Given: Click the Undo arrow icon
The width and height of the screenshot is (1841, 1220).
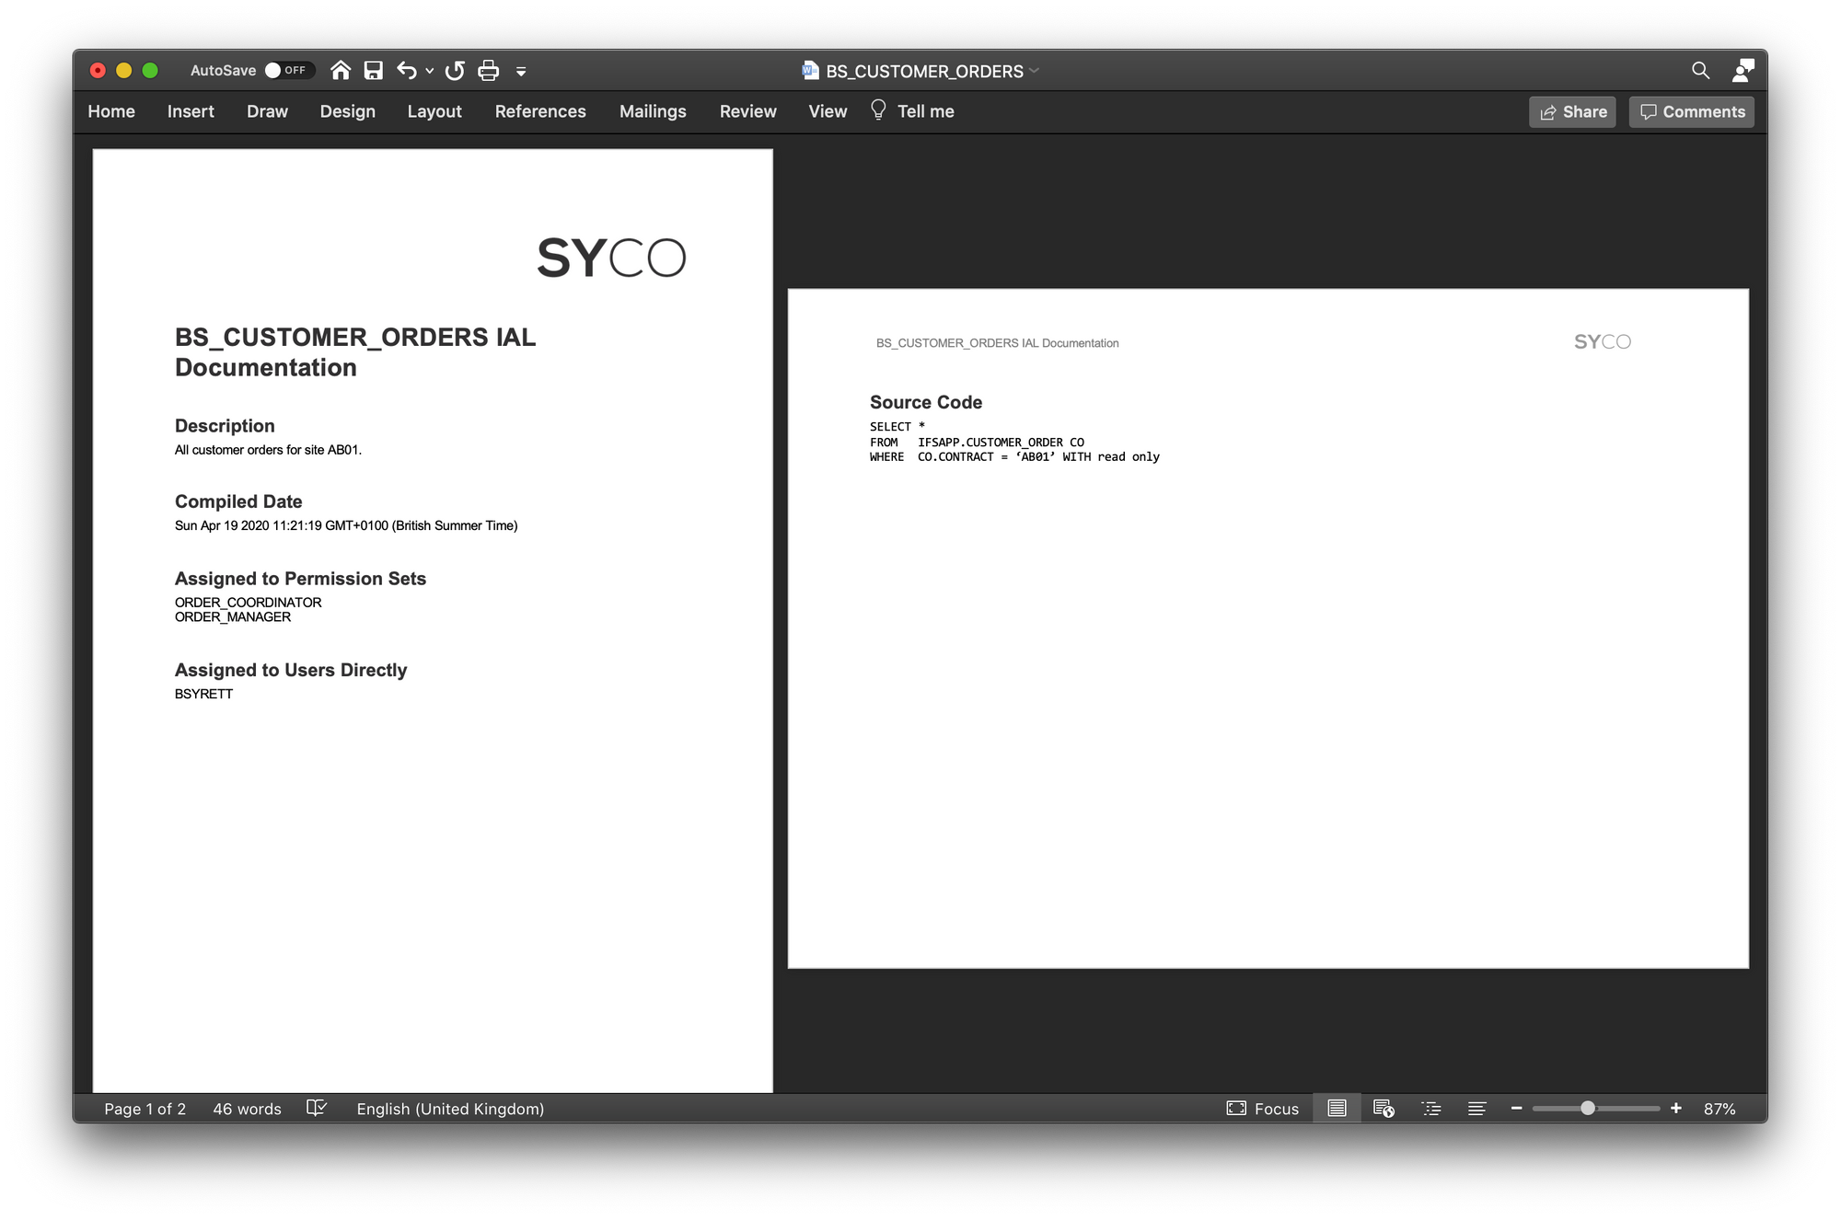Looking at the screenshot, I should point(406,71).
